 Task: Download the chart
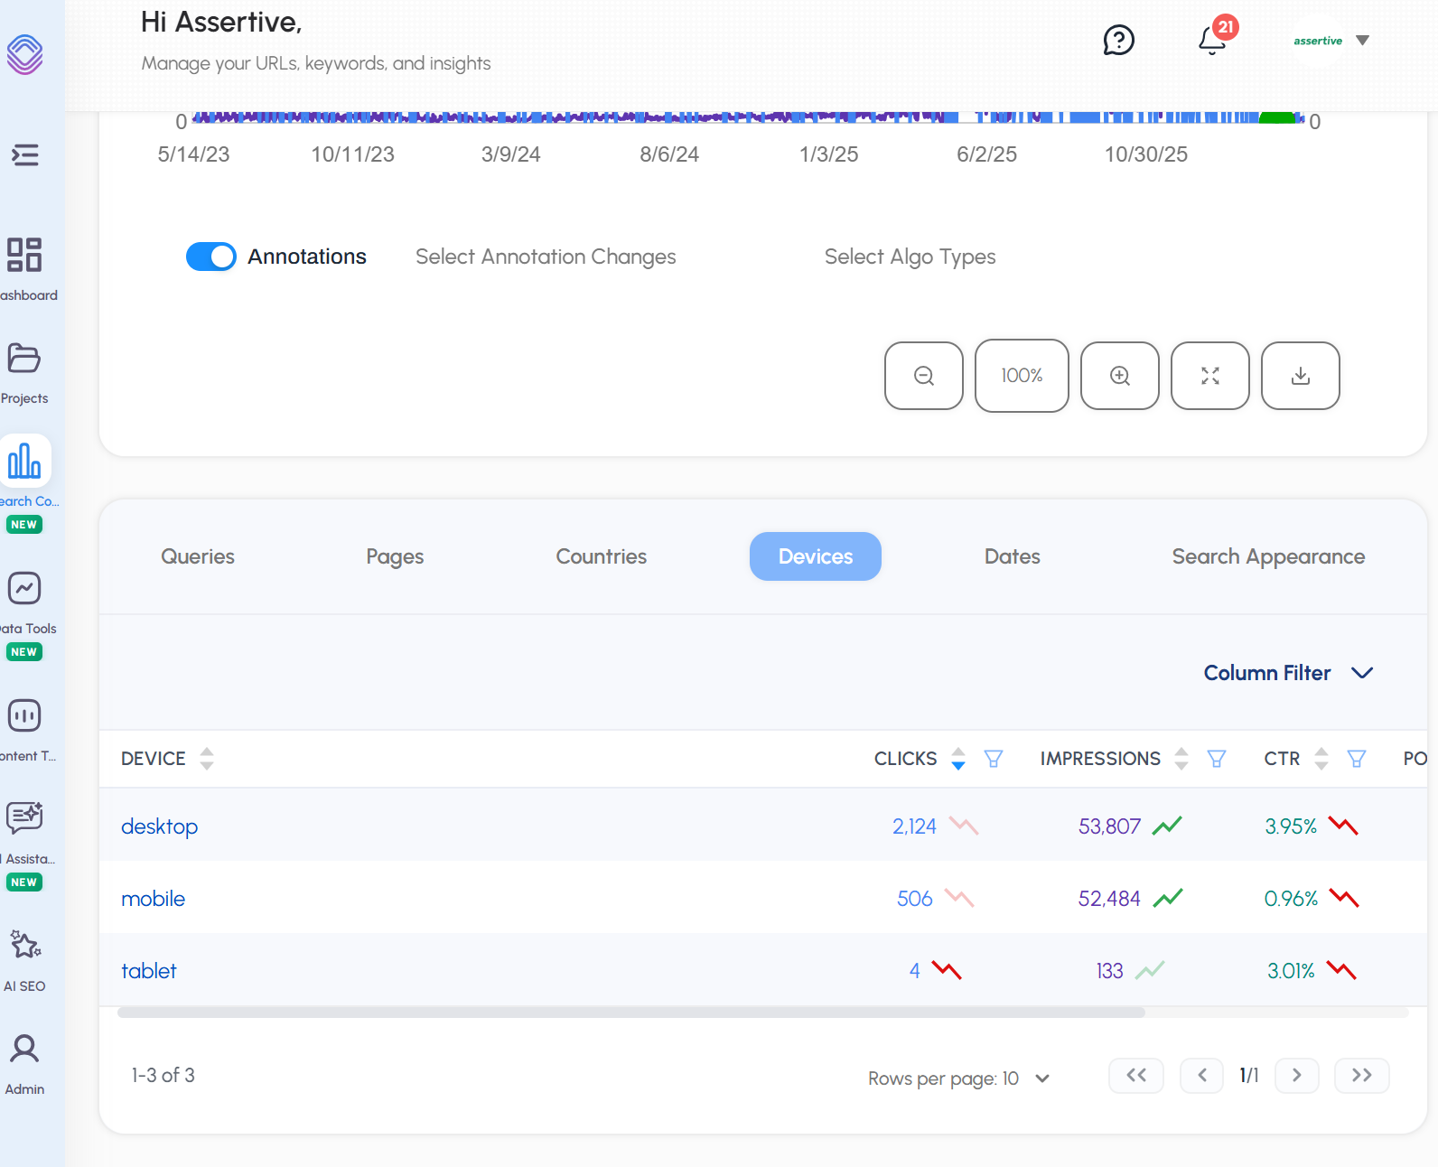[1300, 376]
